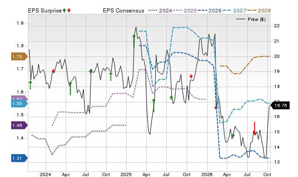Image resolution: width=298 pixels, height=177 pixels.
Task: Click the tall red arrow near July 2026
Action: pyautogui.click(x=255, y=128)
